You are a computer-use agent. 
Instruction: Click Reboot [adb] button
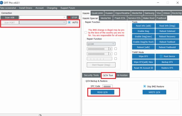pyautogui.click(x=143, y=47)
